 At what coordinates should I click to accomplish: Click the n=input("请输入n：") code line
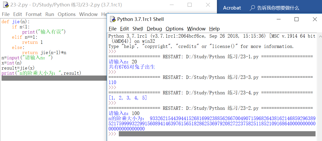tap(27, 58)
